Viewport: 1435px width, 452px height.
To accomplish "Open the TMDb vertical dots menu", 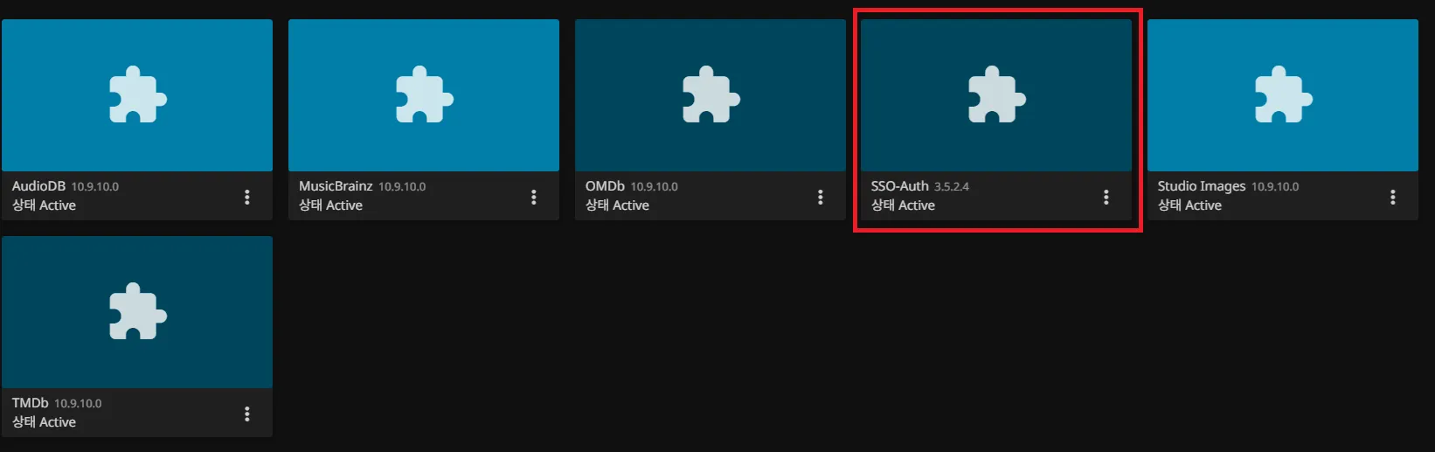I will coord(247,414).
